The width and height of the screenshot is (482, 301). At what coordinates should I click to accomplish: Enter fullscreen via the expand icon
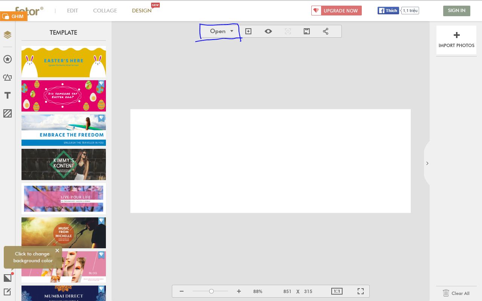(361, 291)
